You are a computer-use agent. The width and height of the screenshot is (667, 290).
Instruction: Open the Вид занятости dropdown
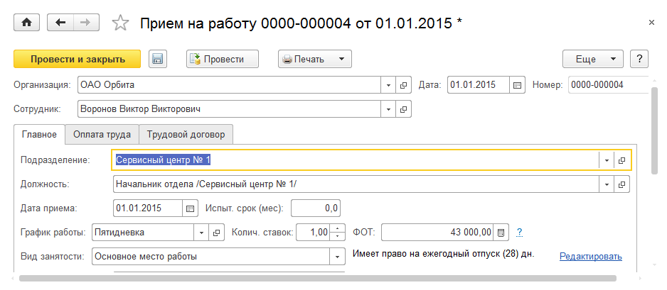point(338,257)
